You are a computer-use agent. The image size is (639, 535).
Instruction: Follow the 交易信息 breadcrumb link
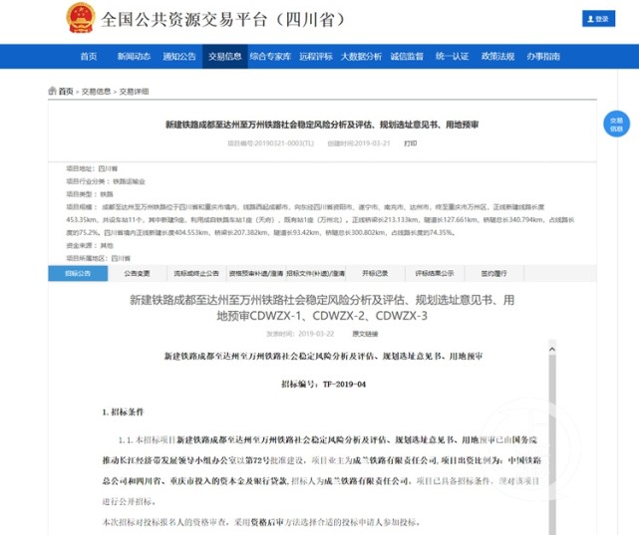coord(96,92)
